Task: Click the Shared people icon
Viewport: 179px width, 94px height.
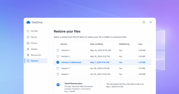Action: pyautogui.click(x=28, y=49)
